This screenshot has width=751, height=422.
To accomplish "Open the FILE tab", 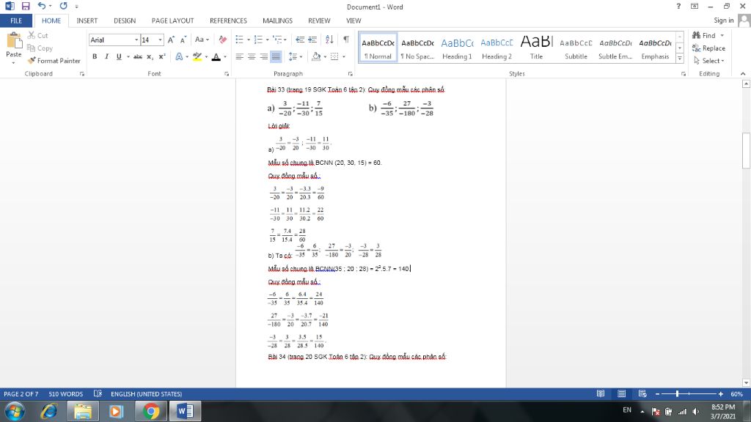I will 16,21.
